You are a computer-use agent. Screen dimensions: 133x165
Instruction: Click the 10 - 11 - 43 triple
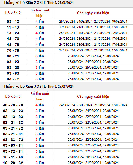coord(13,157)
